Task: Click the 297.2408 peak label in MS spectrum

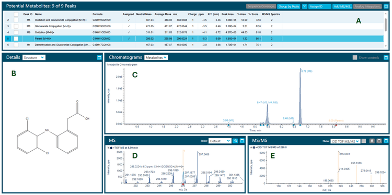Action: click(x=204, y=154)
